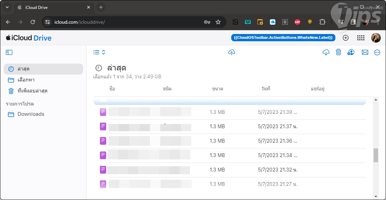This screenshot has width=386, height=200.
Task: Click the file list vertical scrollbar thumb
Action: [x=376, y=155]
